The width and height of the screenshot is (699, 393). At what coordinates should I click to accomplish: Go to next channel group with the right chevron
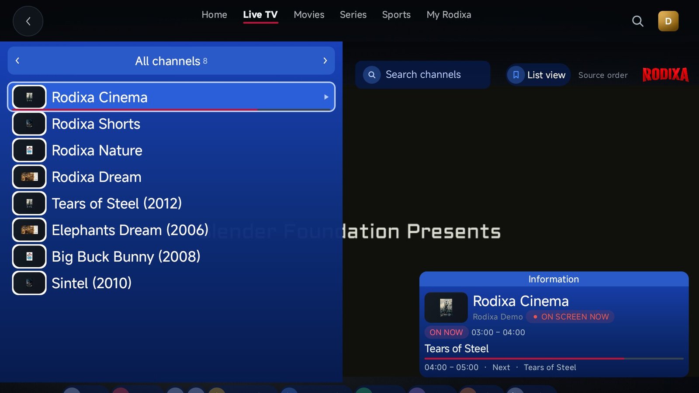coord(325,61)
